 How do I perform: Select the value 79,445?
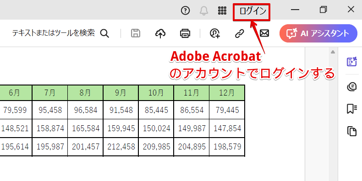227,110
